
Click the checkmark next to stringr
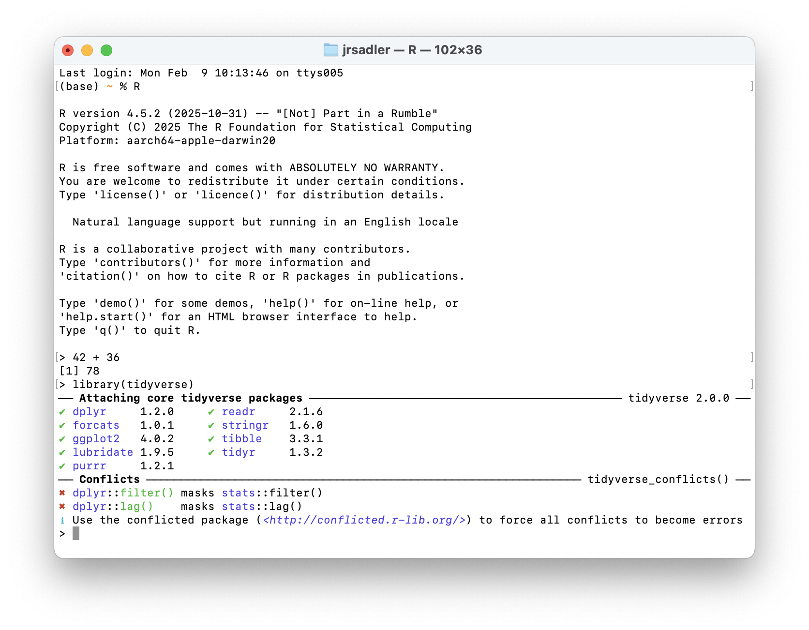coord(211,425)
